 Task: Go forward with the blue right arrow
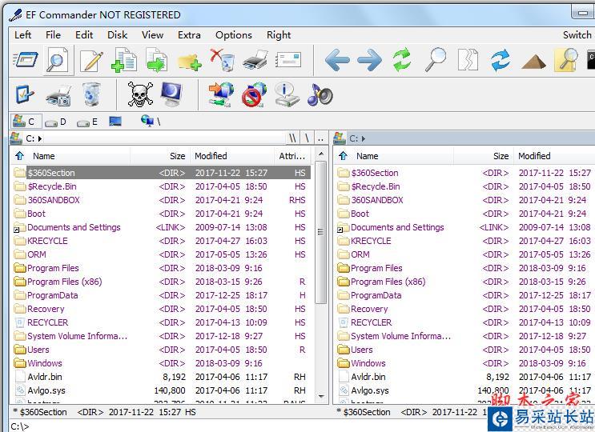click(370, 60)
